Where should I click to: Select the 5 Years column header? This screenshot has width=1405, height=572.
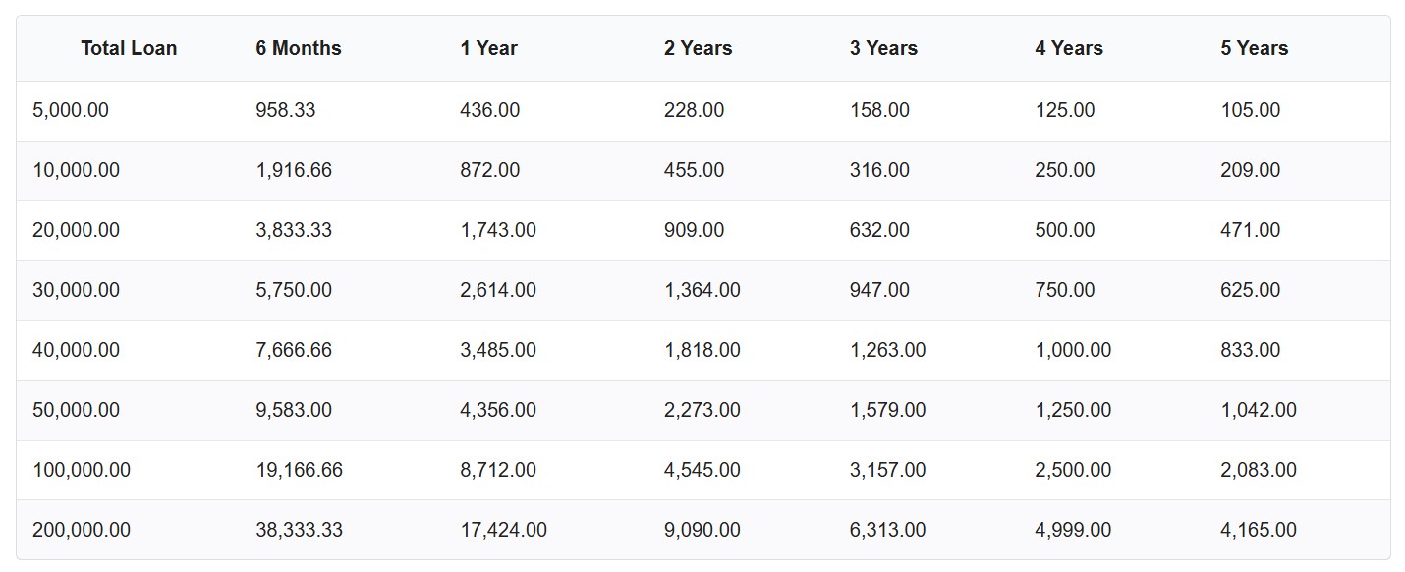pyautogui.click(x=1254, y=48)
